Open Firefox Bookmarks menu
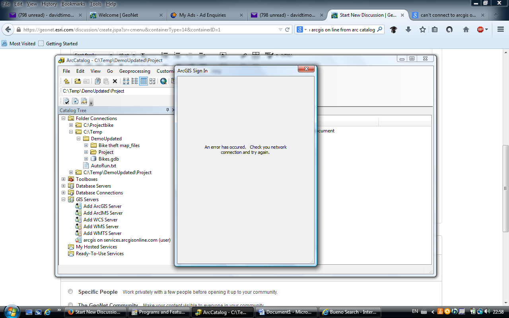Image resolution: width=509 pixels, height=318 pixels. point(73,4)
